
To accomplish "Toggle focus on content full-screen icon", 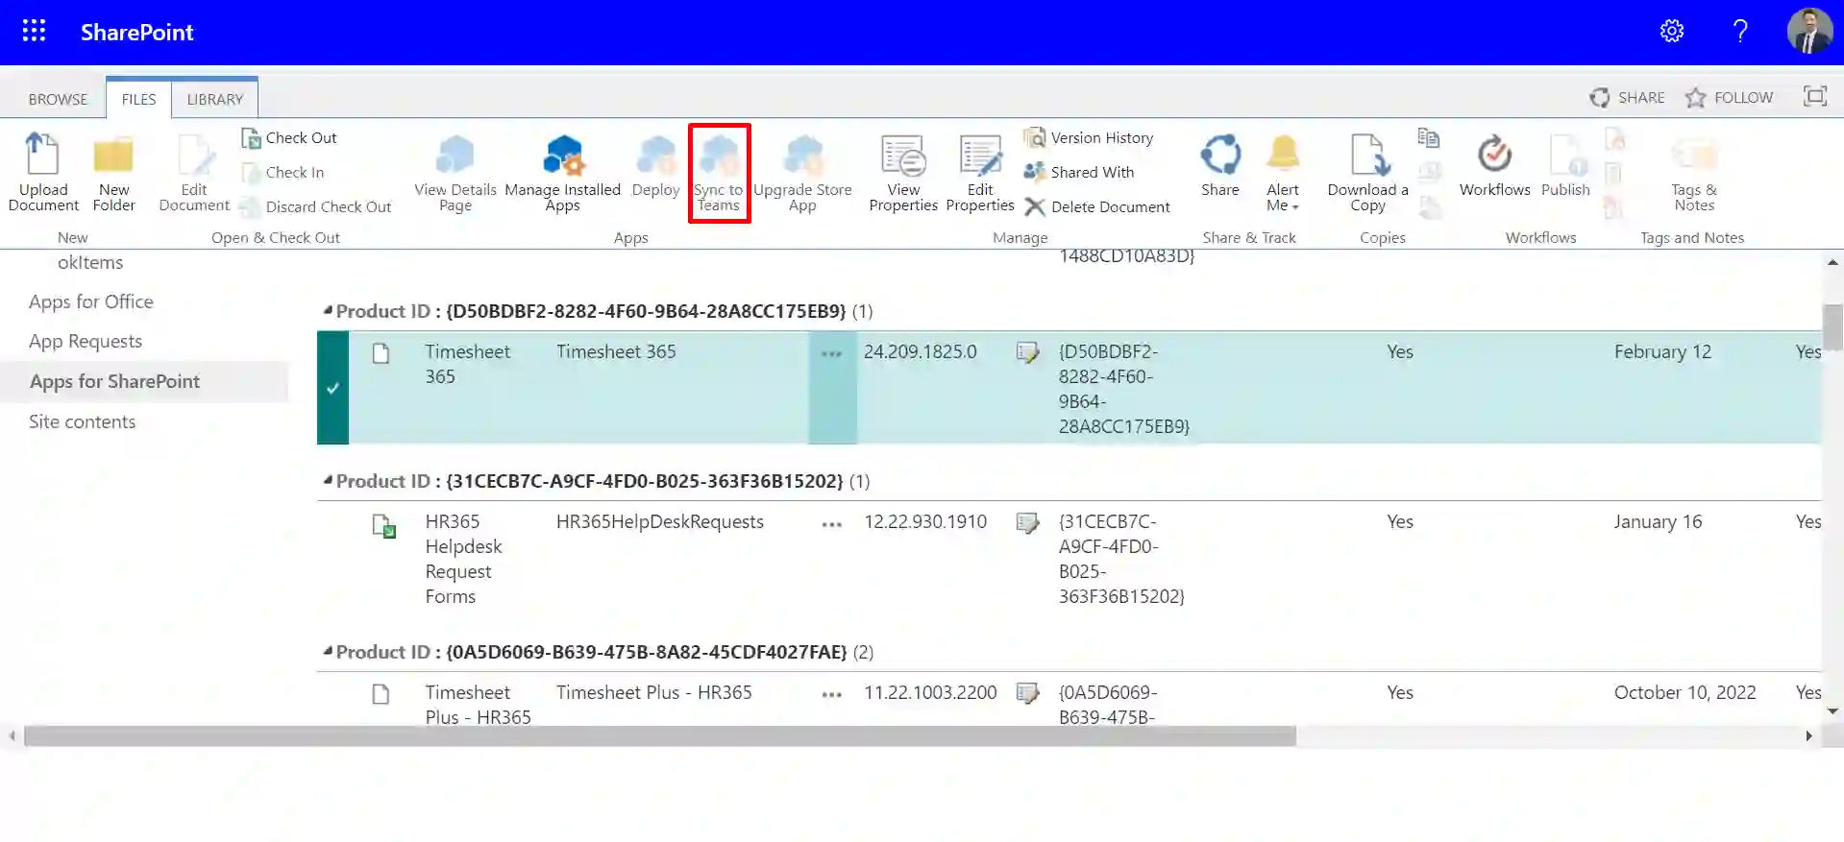I will pyautogui.click(x=1815, y=96).
